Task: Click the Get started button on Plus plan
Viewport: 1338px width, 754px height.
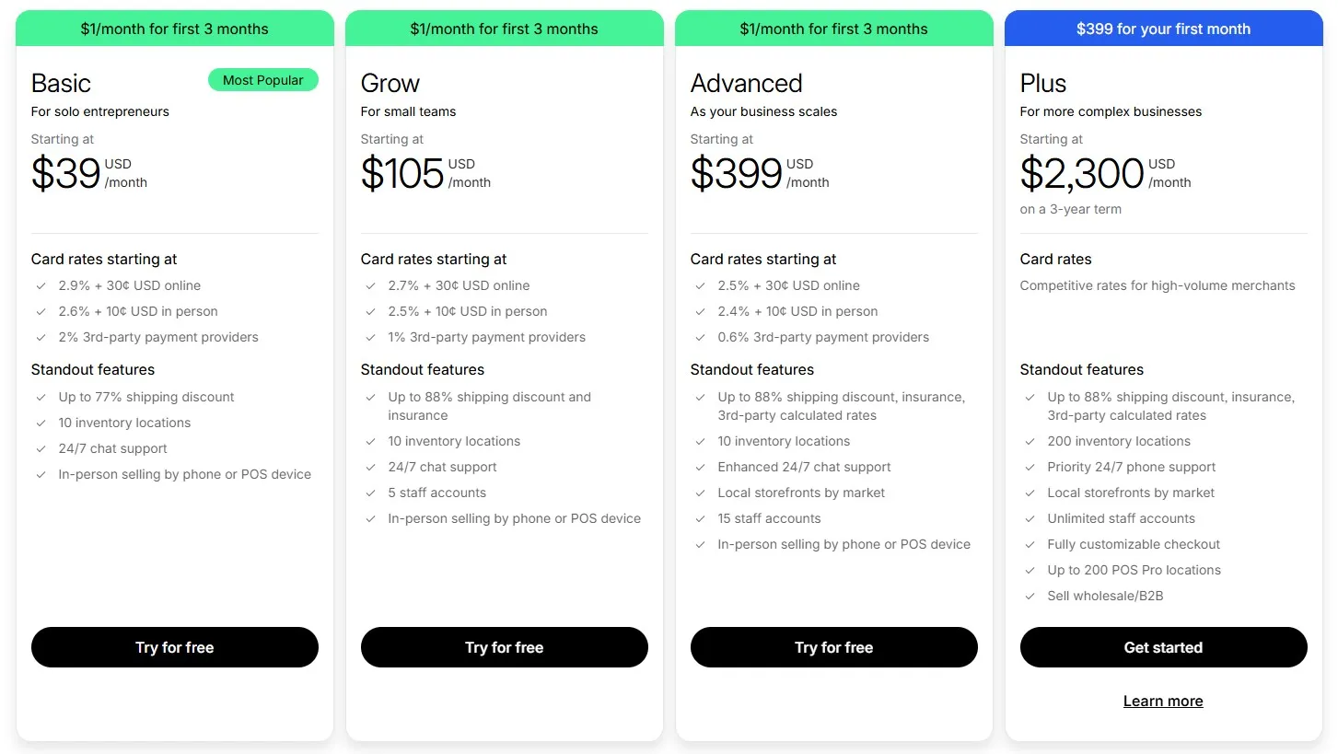Action: 1163,647
